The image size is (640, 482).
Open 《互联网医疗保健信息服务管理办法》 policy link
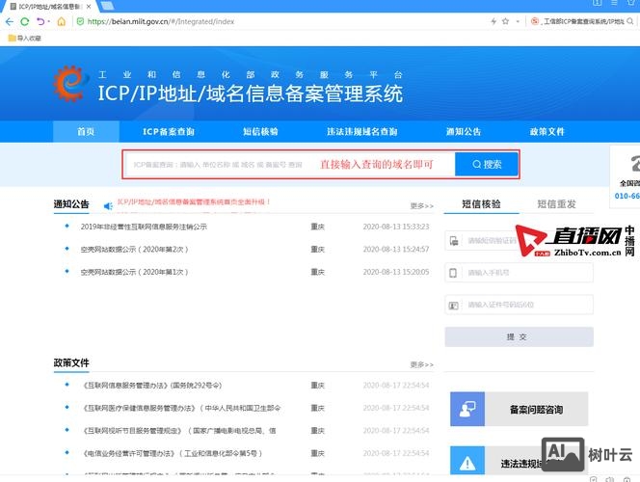pyautogui.click(x=181, y=408)
